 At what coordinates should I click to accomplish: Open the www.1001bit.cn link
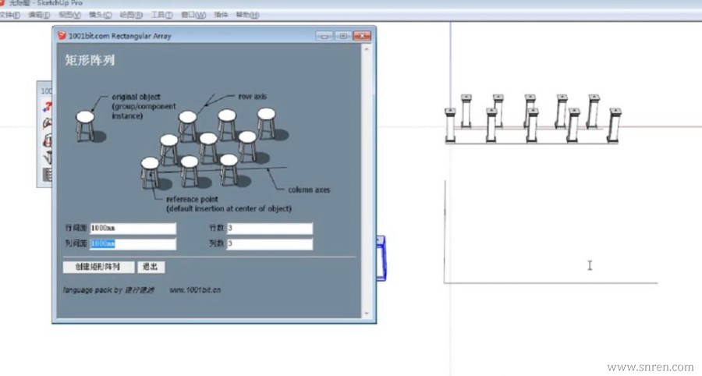click(x=195, y=290)
